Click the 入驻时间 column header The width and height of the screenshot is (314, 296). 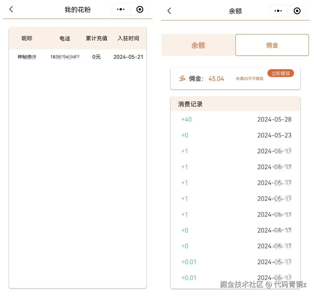tap(129, 38)
